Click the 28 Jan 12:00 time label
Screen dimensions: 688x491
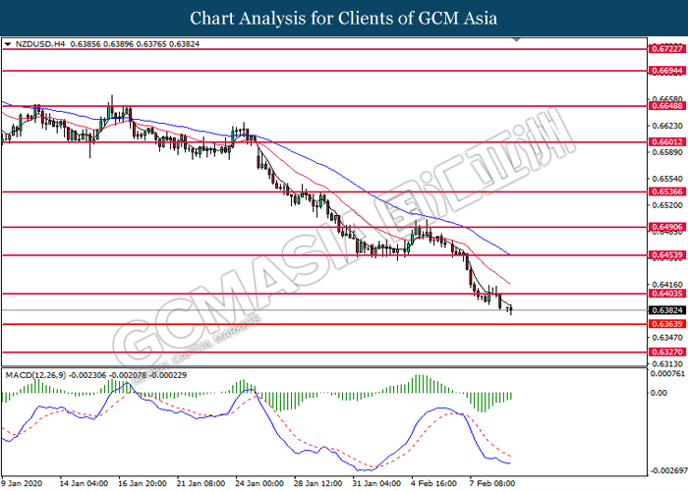[318, 483]
